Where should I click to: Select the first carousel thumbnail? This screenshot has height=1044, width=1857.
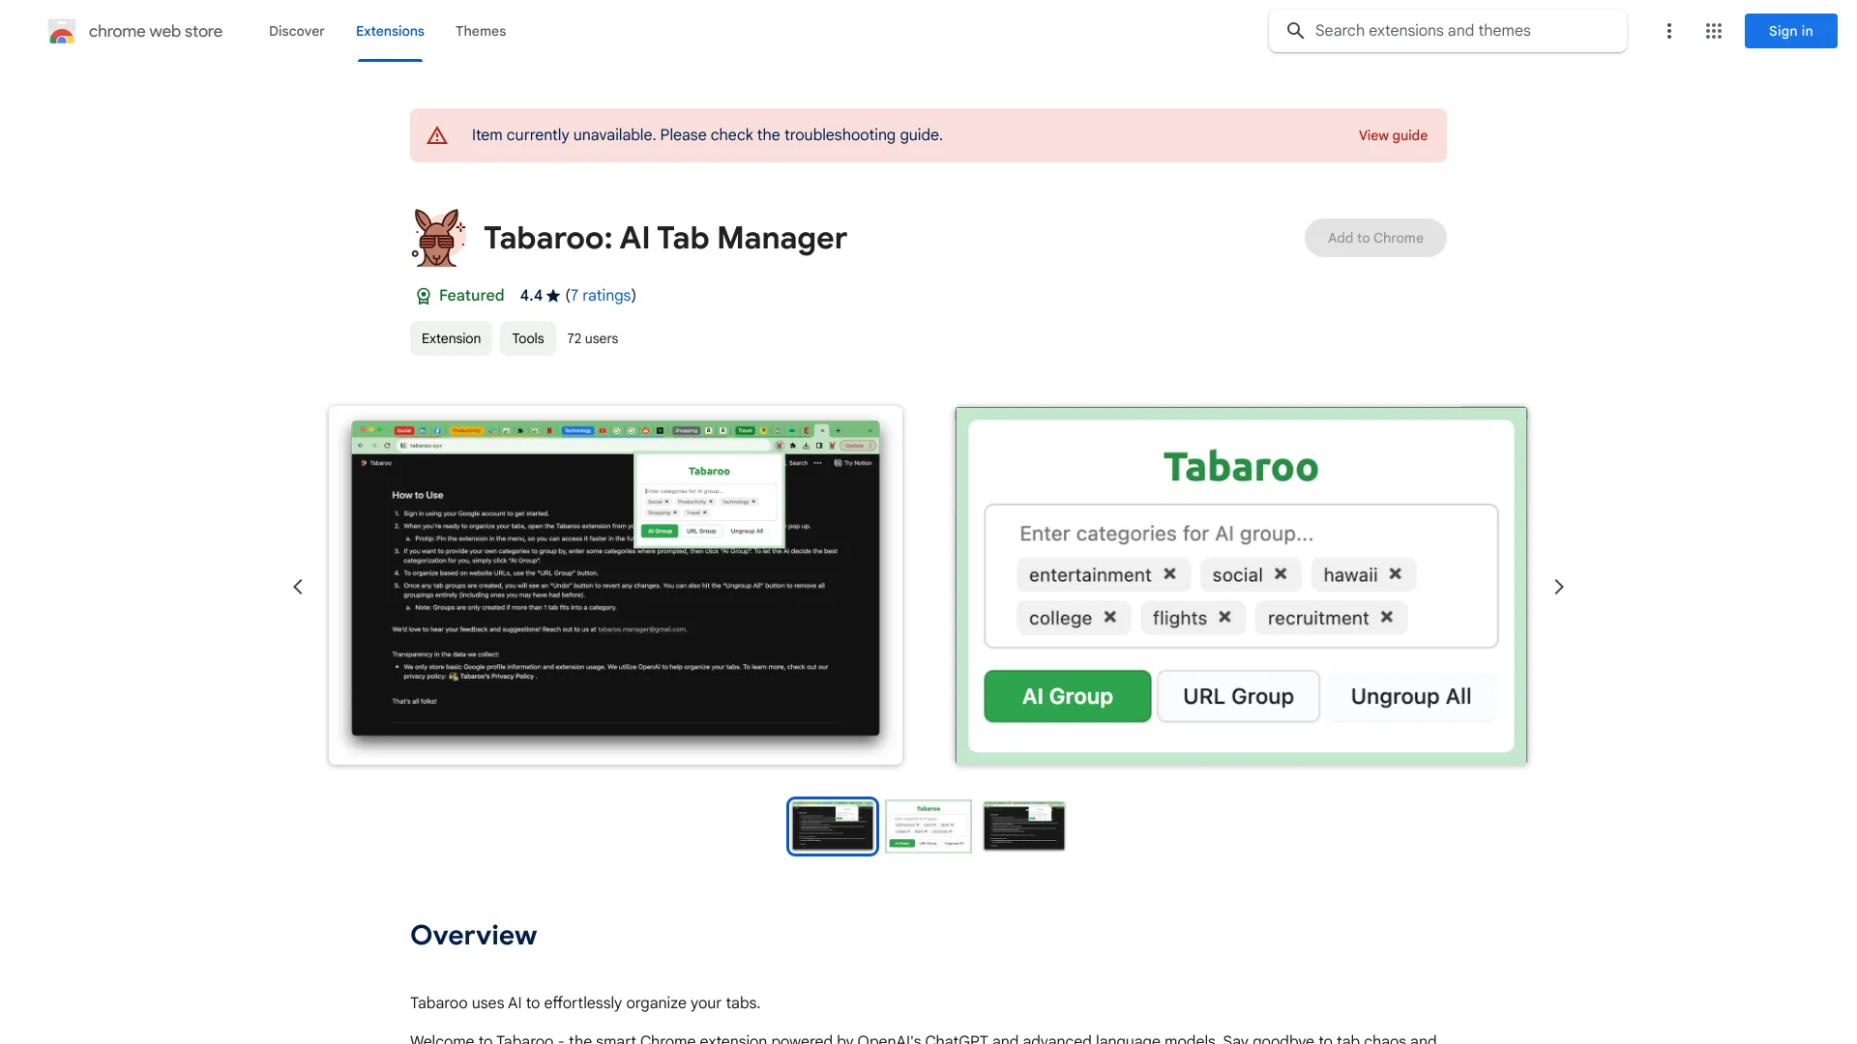point(833,826)
